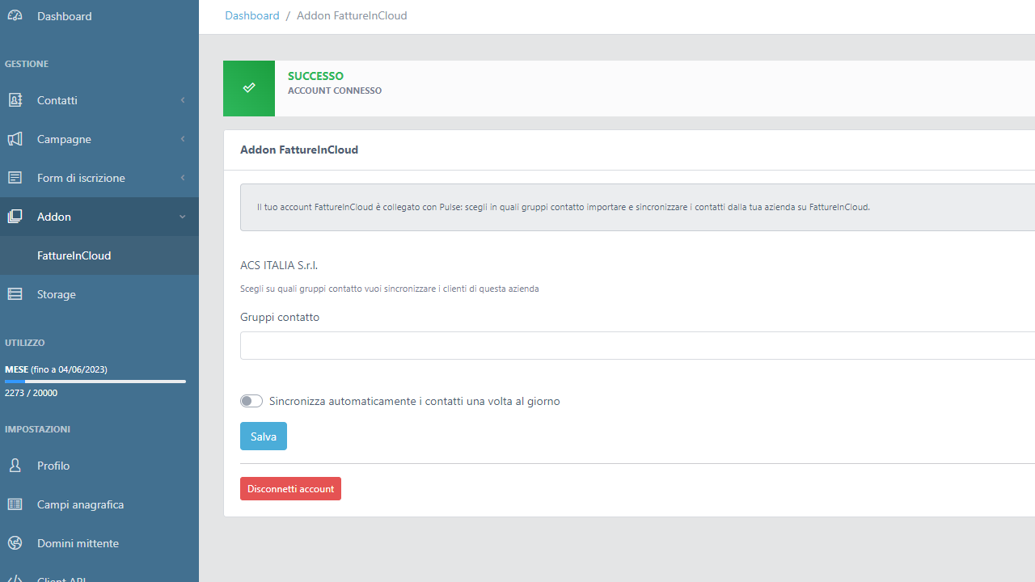The width and height of the screenshot is (1035, 582).
Task: Click the green success checkmark icon
Action: coord(249,87)
